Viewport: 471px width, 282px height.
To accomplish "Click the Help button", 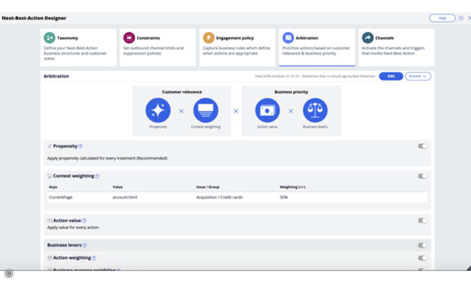I will [442, 18].
